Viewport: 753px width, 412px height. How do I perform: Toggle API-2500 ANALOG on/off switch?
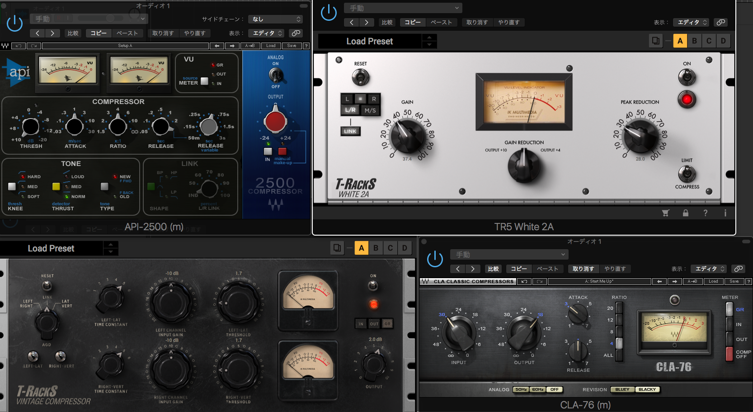point(275,75)
